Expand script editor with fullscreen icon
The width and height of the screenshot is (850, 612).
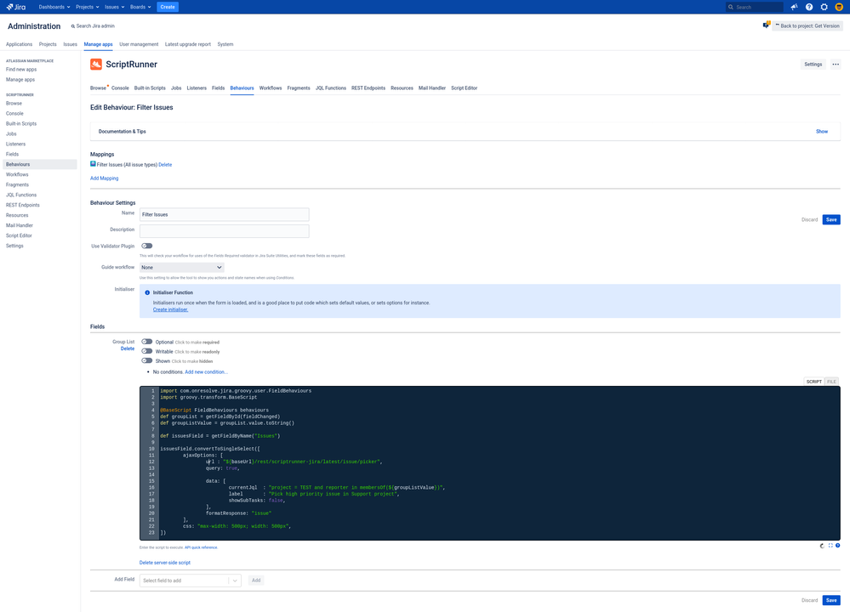click(830, 545)
